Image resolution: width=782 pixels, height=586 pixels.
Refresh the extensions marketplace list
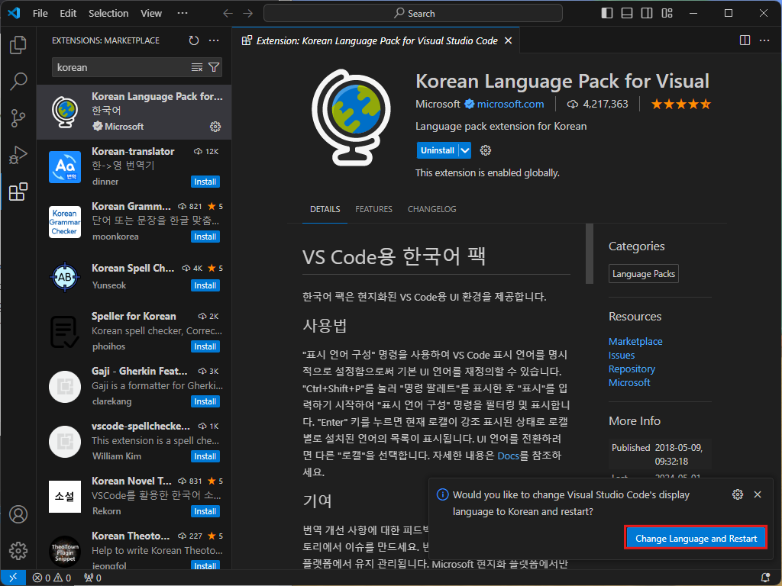point(194,40)
